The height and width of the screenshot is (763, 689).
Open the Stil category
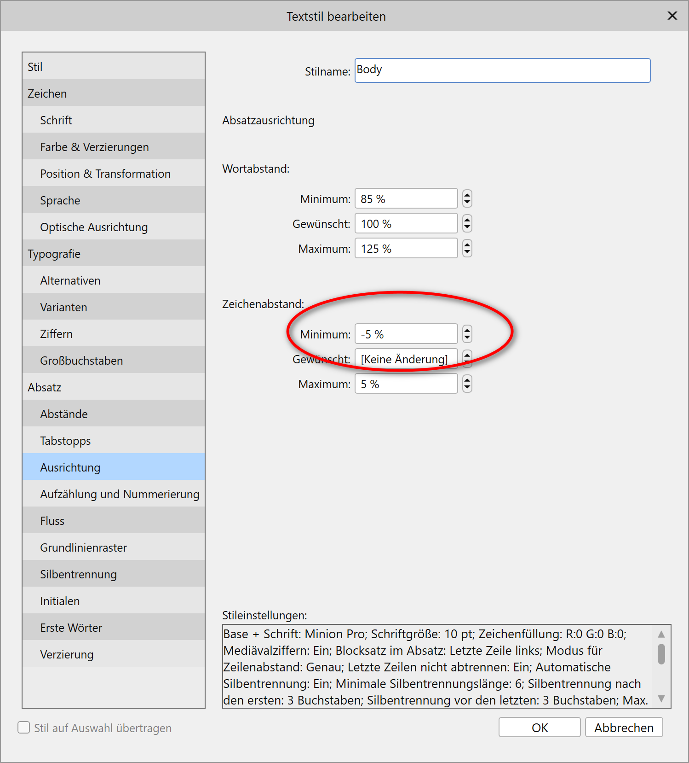click(114, 66)
